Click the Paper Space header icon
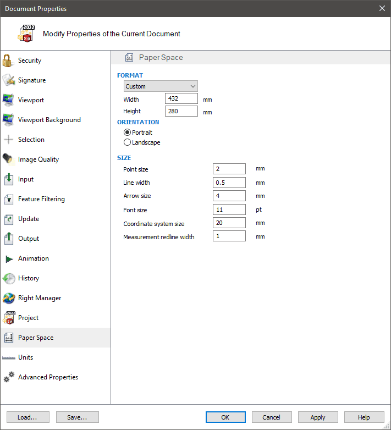391x430 pixels. [x=129, y=58]
